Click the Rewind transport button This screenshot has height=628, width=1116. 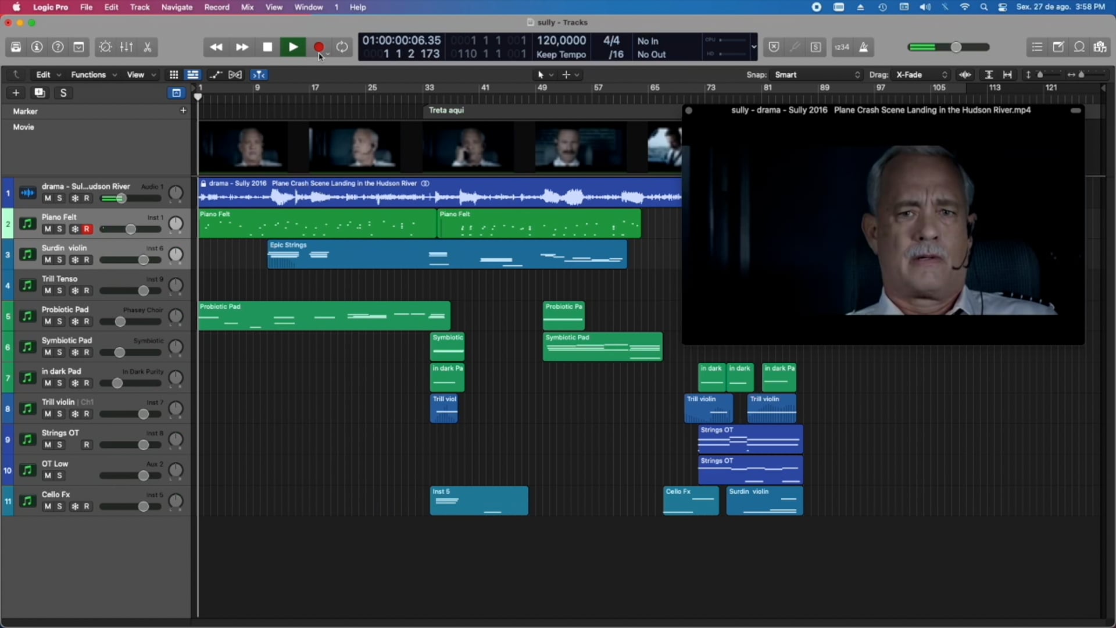[216, 47]
